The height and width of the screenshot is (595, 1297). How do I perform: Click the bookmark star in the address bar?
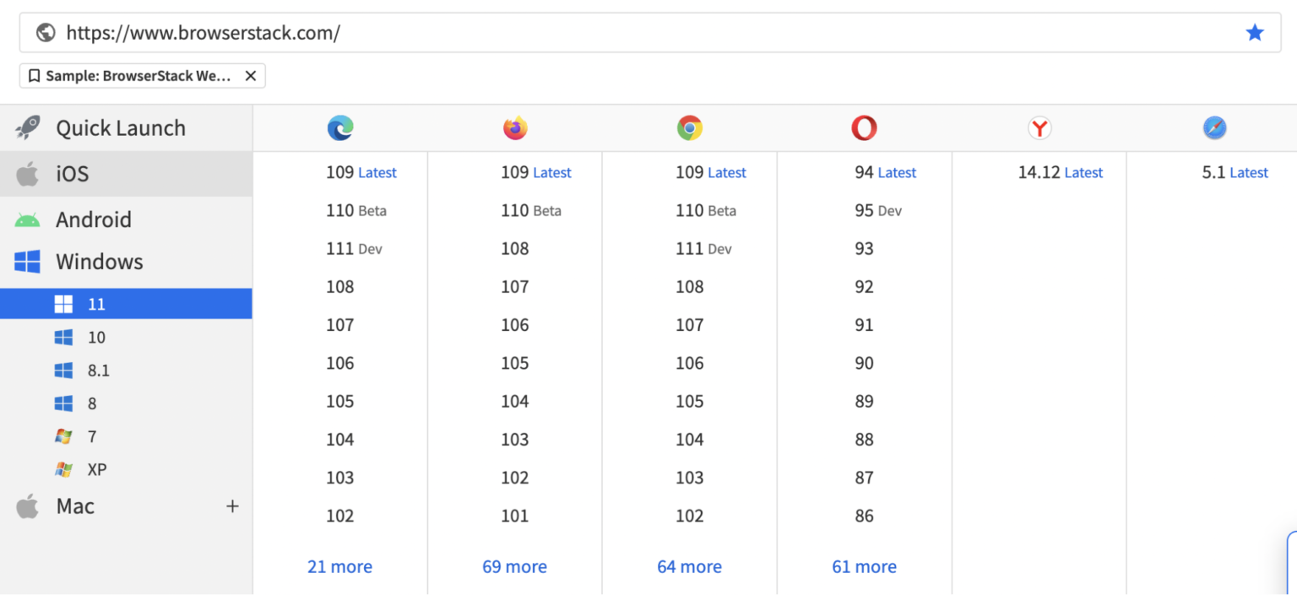pyautogui.click(x=1255, y=32)
